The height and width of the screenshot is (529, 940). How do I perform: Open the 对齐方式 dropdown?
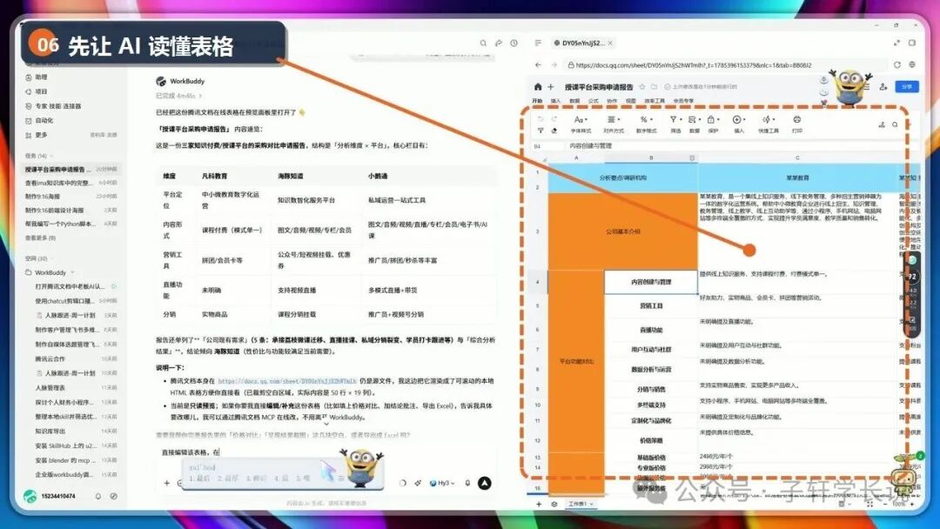(x=614, y=124)
